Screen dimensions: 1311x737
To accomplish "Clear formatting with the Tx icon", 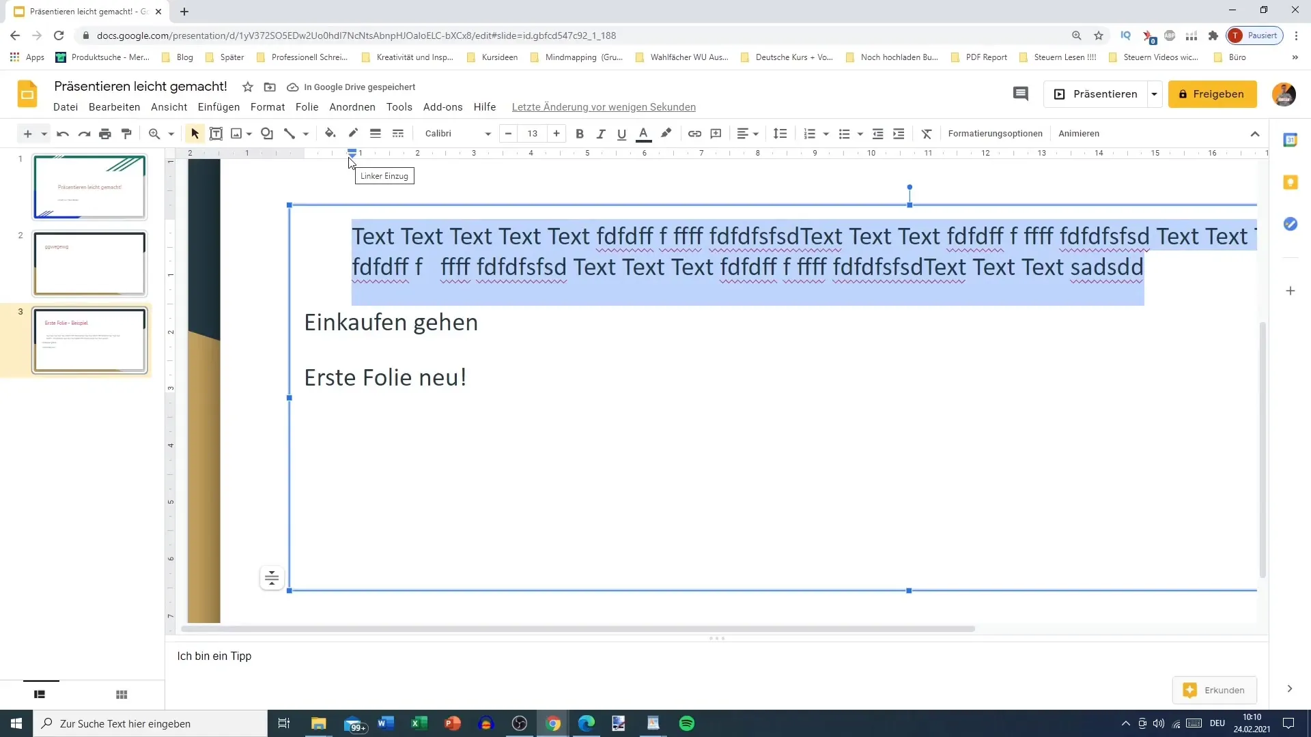I will [927, 134].
